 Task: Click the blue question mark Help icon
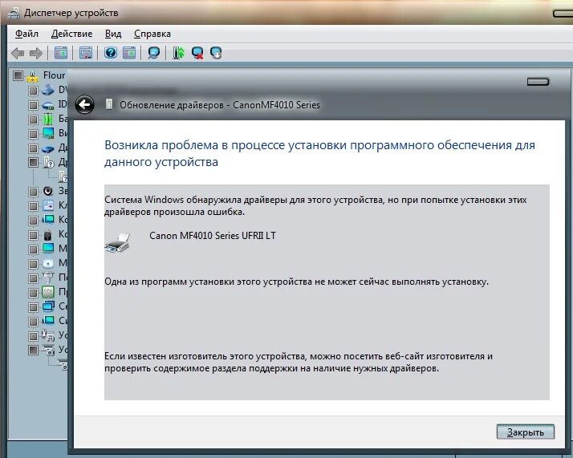point(111,53)
